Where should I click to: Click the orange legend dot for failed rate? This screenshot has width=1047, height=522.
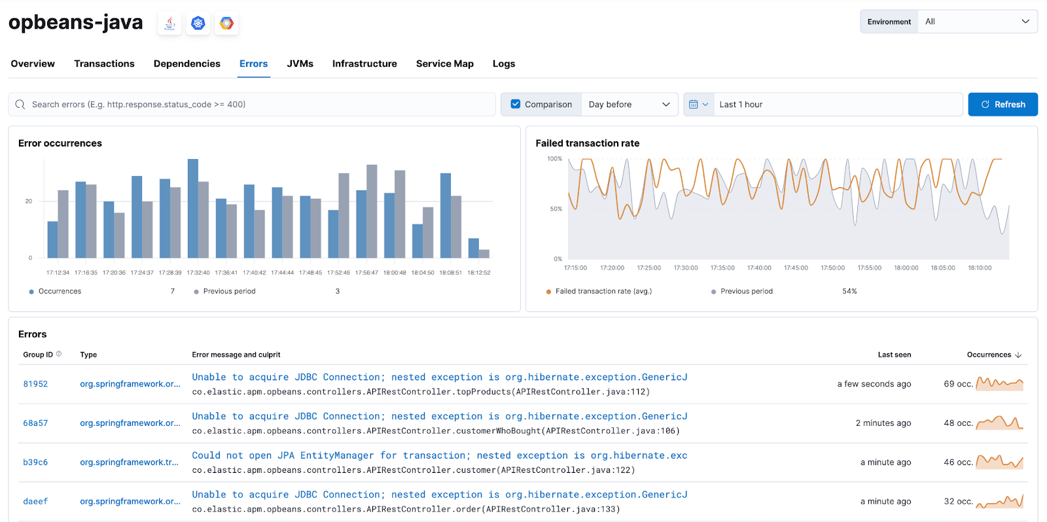tap(548, 292)
